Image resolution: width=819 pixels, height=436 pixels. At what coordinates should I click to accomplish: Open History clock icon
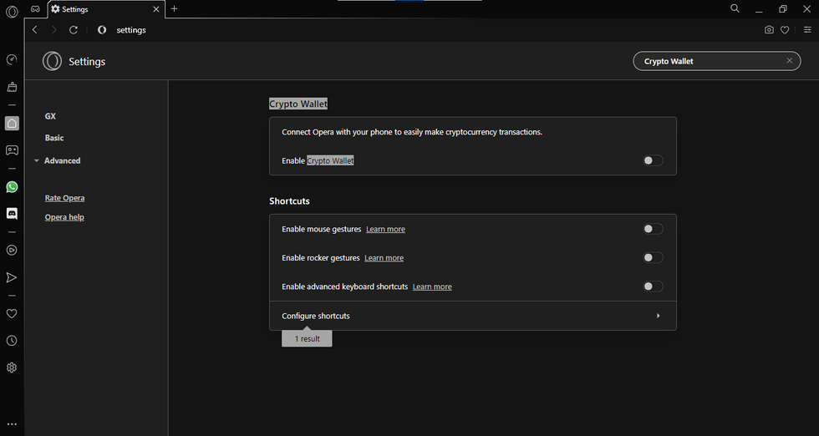12,341
